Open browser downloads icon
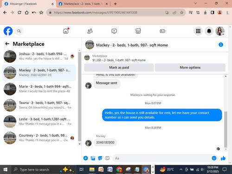This screenshot has width=232, height=174. tap(205, 13)
